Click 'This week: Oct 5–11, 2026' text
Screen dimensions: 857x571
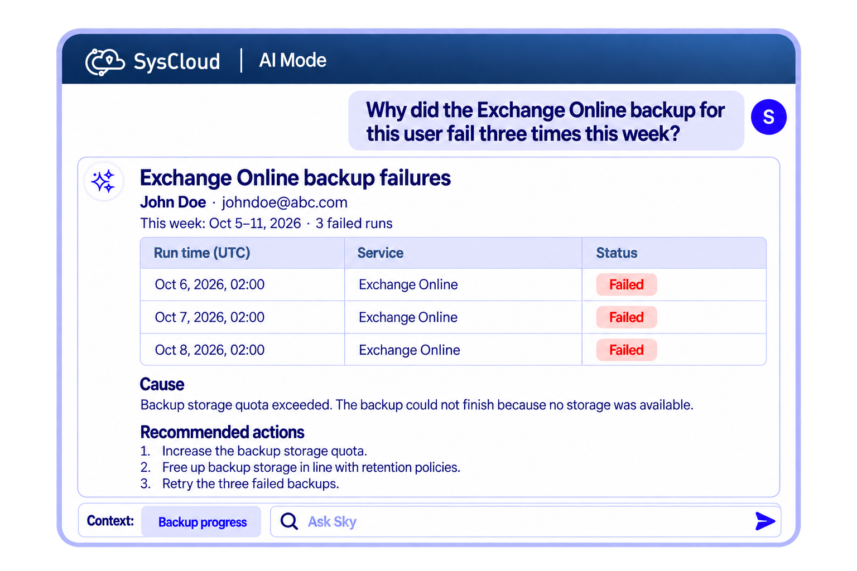click(x=220, y=224)
